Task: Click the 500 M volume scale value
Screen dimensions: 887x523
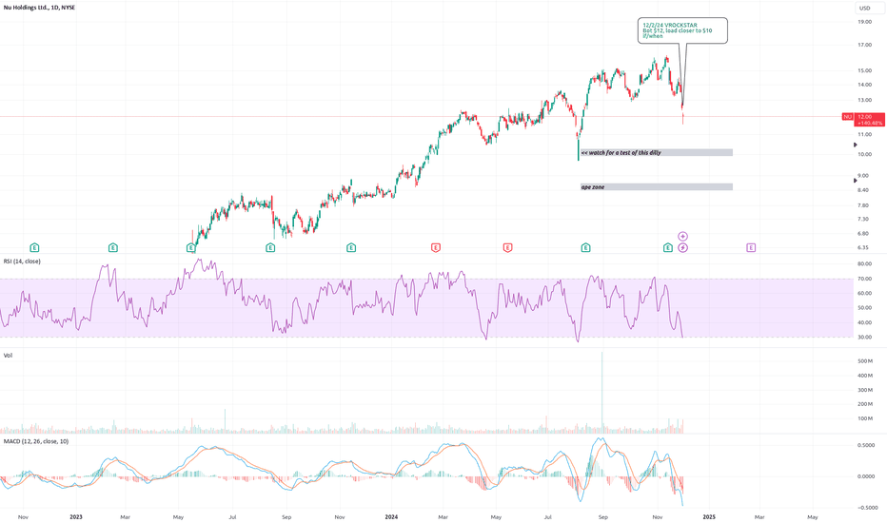Action: click(865, 360)
